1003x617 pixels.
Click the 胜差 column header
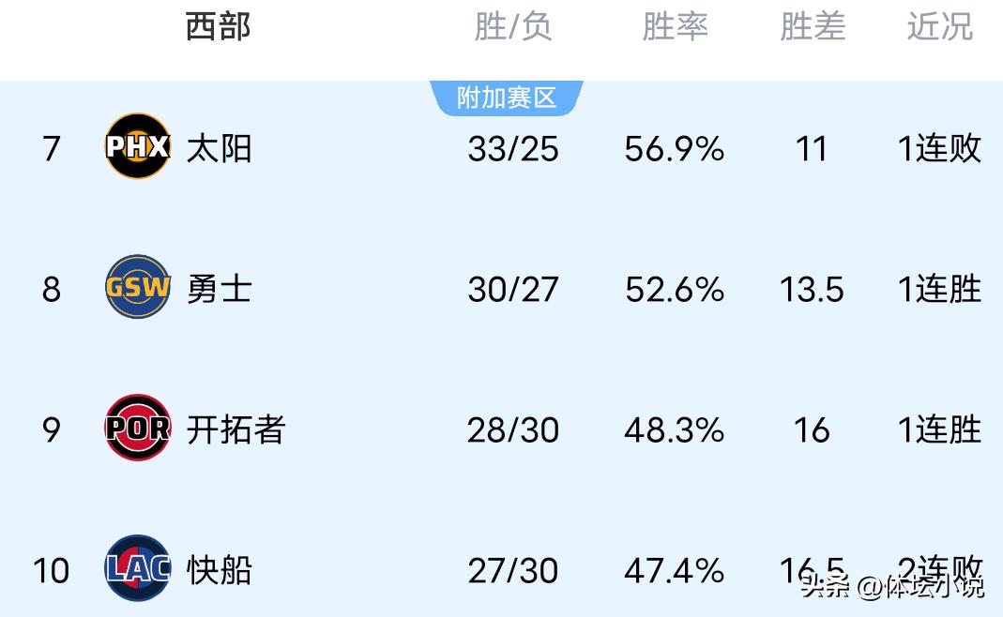click(x=813, y=27)
